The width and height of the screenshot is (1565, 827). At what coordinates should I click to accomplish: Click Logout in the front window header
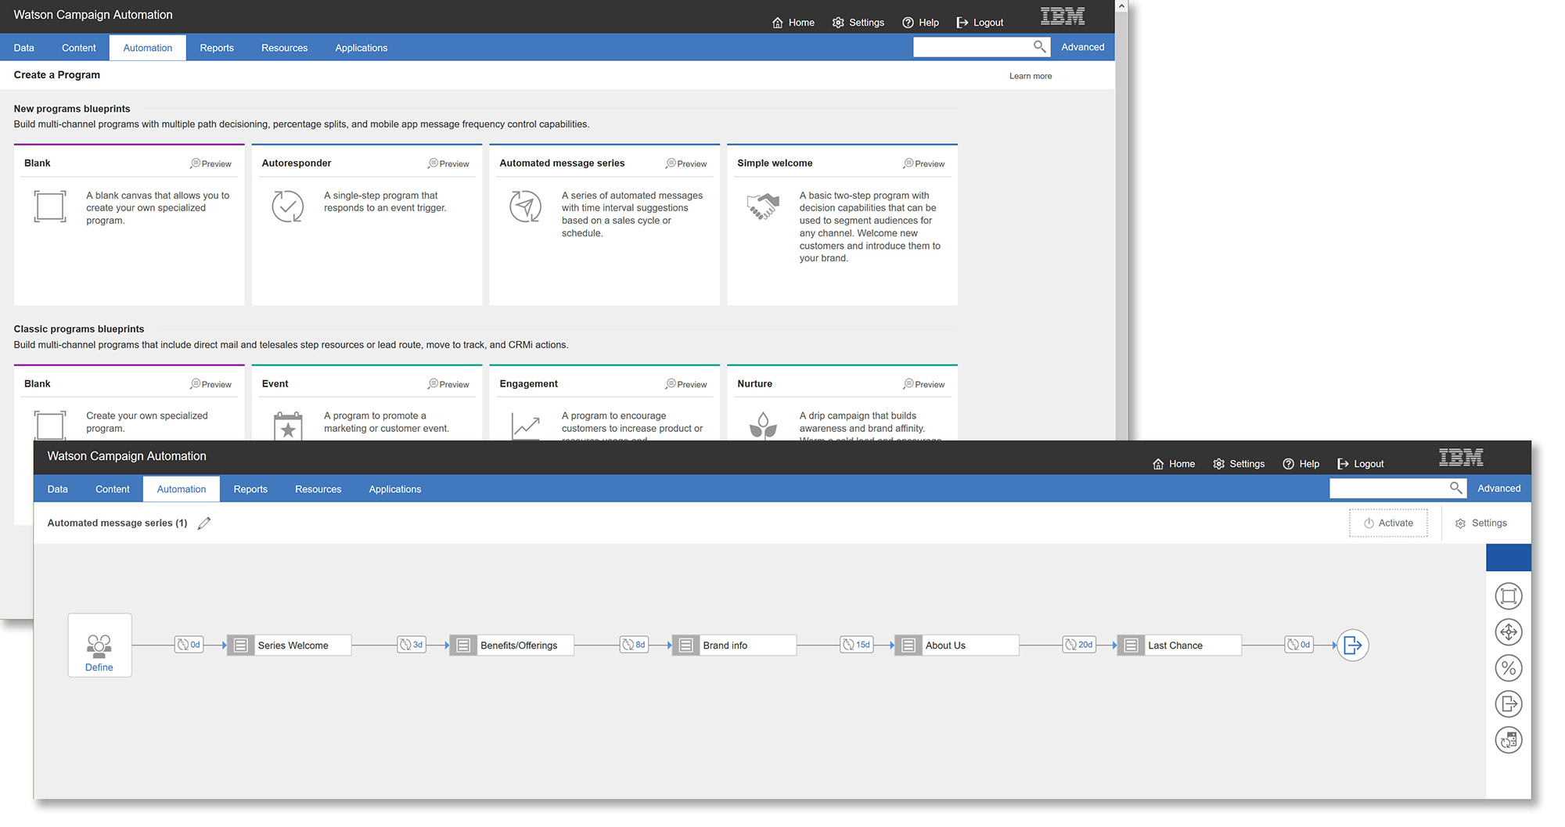coord(1361,464)
